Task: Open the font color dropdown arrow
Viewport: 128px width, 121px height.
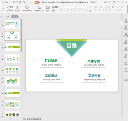Action: coord(77,11)
